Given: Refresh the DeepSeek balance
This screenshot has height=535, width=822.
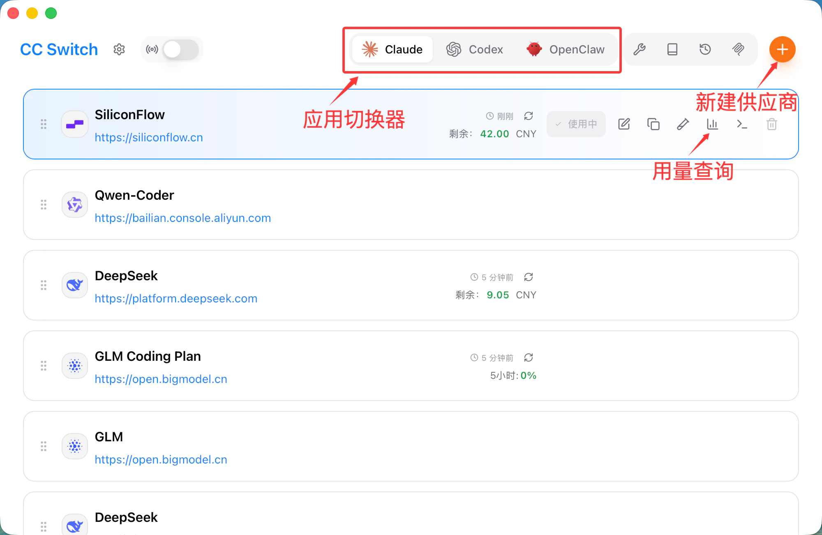Looking at the screenshot, I should pos(529,277).
